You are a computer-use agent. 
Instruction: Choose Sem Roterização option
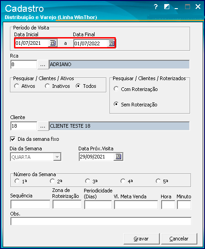pyautogui.click(x=116, y=104)
